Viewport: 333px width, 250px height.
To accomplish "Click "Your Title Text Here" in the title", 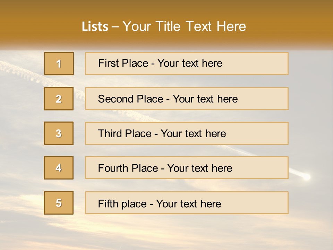I will coord(184,26).
